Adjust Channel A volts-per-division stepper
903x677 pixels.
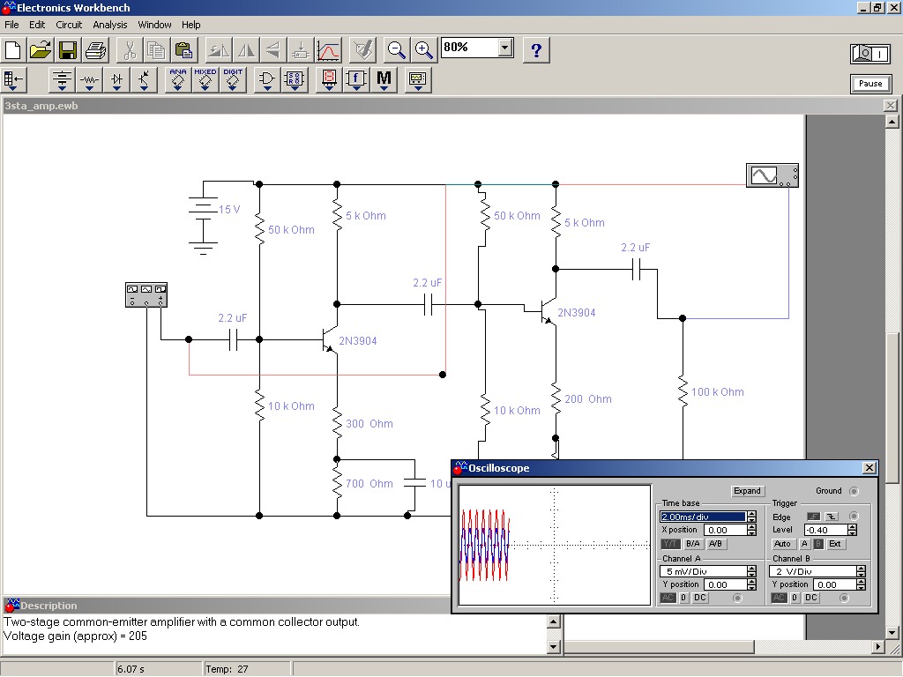tap(751, 571)
